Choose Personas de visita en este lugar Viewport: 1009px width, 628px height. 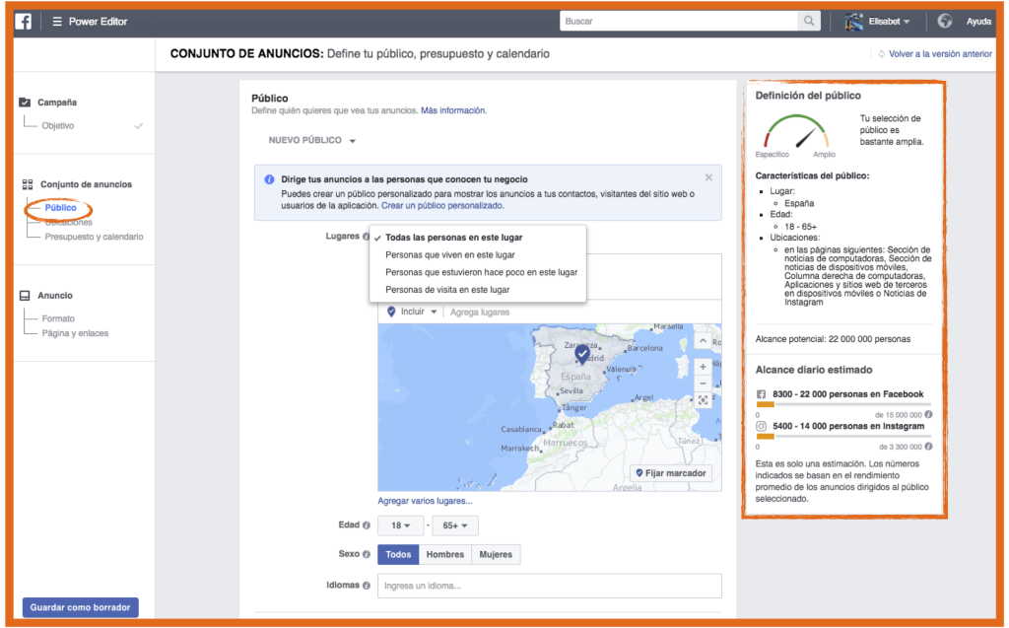pyautogui.click(x=447, y=290)
